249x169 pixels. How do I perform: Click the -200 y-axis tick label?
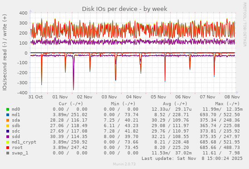[22, 73]
